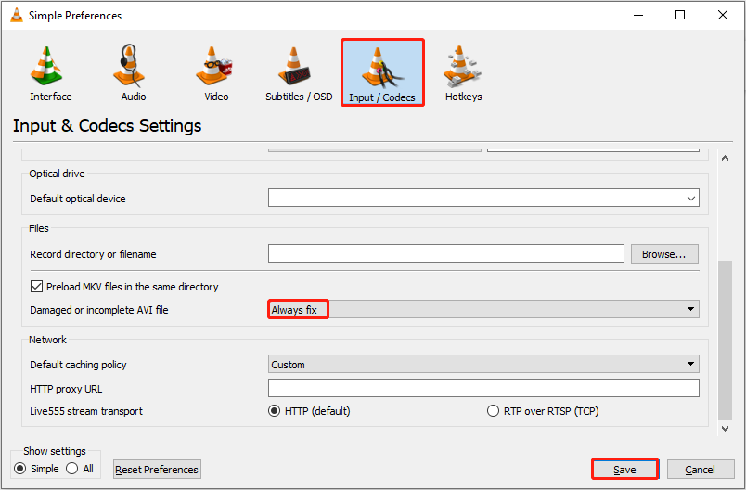Select HTTP (default) stream transport
This screenshot has height=490, width=746.
click(x=274, y=411)
